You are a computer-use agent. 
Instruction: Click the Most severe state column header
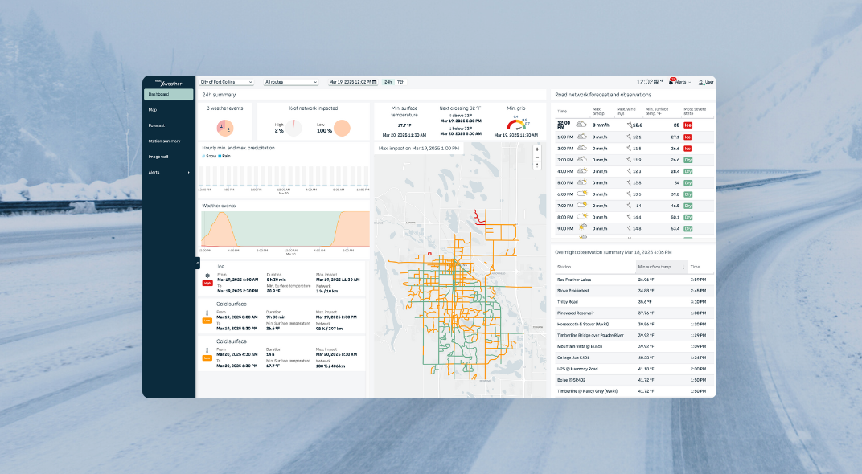(695, 110)
